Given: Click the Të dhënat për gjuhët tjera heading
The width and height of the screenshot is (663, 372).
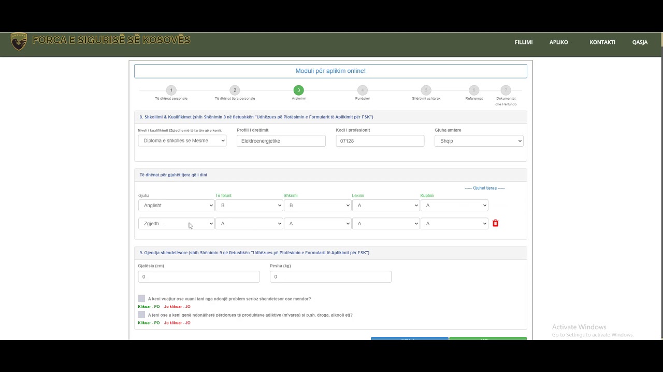Looking at the screenshot, I should (173, 175).
